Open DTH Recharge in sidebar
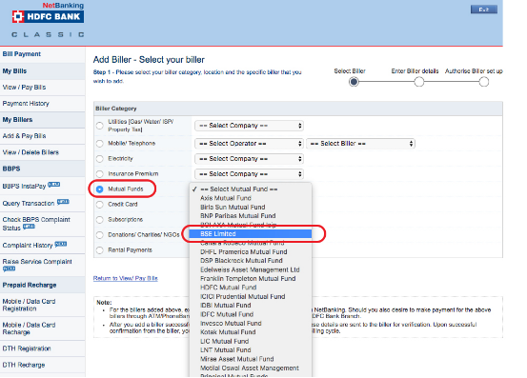Image resolution: width=527 pixels, height=378 pixels. (x=24, y=365)
